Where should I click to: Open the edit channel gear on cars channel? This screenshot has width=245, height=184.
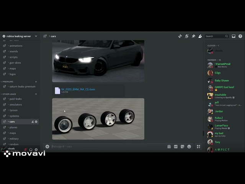point(36,122)
